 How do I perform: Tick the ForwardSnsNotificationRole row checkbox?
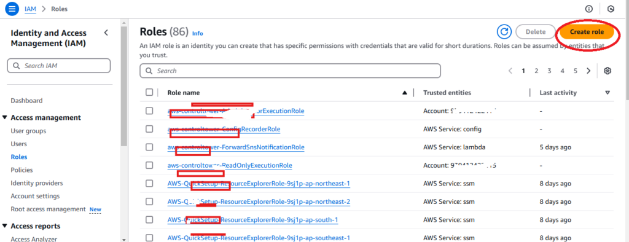[149, 147]
